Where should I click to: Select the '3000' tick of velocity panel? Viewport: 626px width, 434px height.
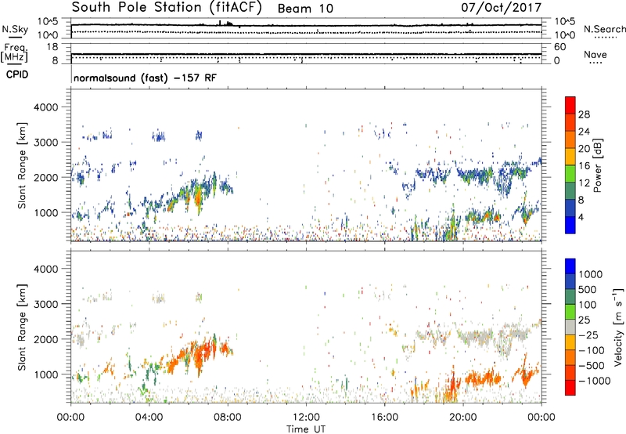pyautogui.click(x=45, y=304)
